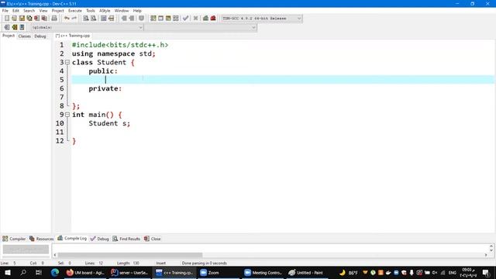Click the 'Student s;' code line
This screenshot has height=279, width=496.
pos(109,123)
